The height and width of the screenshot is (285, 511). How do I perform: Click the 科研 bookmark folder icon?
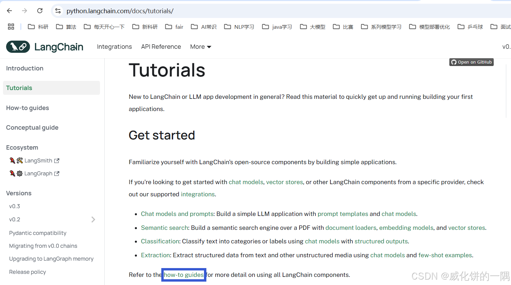tap(31, 27)
